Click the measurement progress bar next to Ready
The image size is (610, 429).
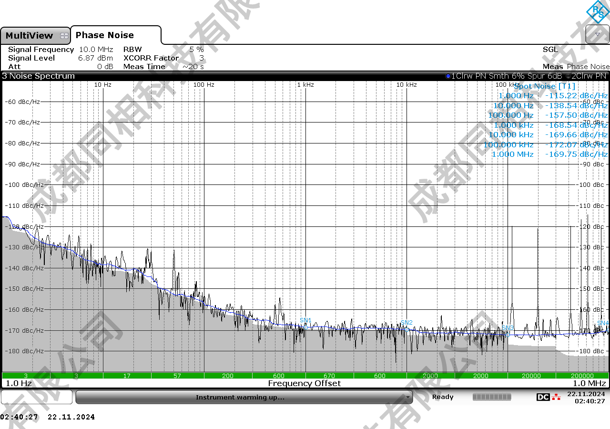(492, 397)
